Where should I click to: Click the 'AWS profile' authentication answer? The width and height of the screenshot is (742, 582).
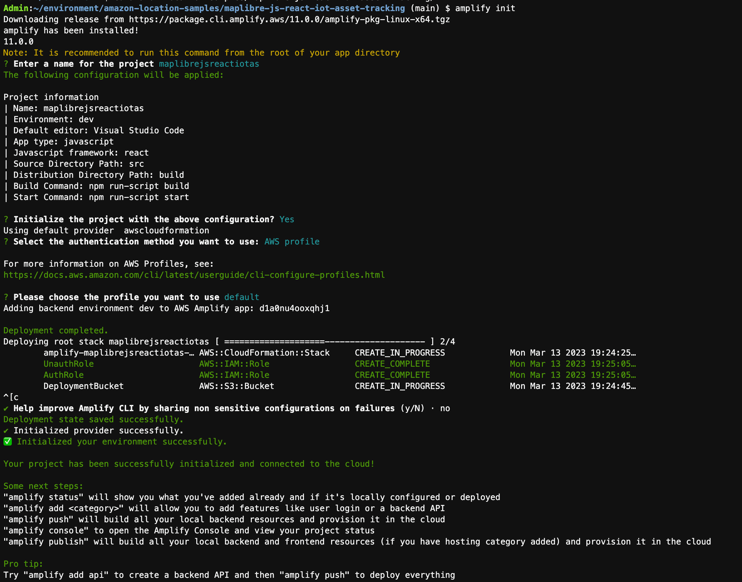[292, 242]
